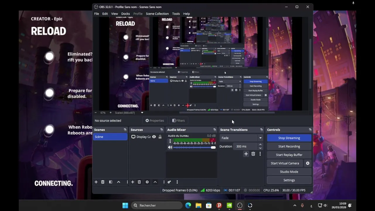Image resolution: width=375 pixels, height=211 pixels.
Task: Open OBS Studio taskbar icon
Action: pos(240,205)
